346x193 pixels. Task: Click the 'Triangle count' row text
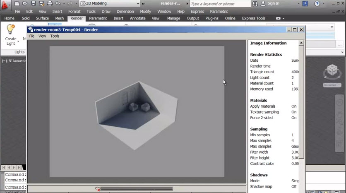click(x=262, y=72)
